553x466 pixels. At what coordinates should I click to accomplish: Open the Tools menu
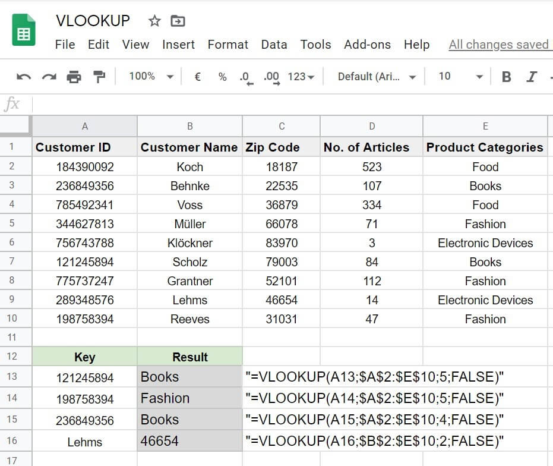[315, 45]
